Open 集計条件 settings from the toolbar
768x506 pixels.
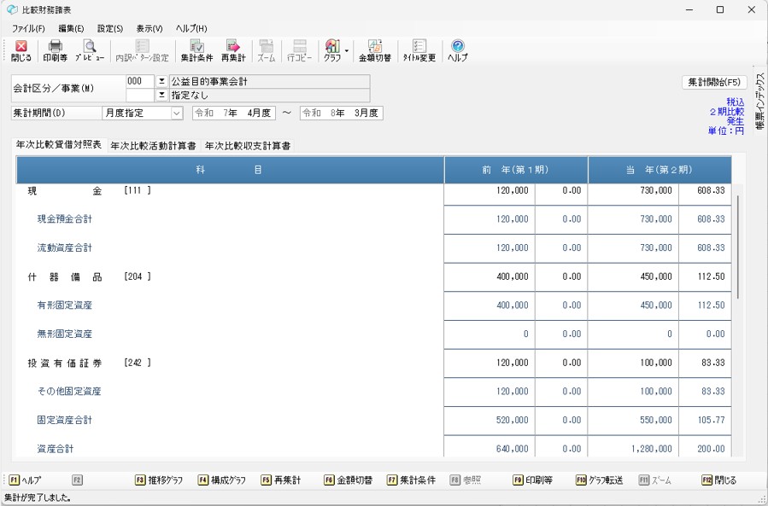point(196,50)
